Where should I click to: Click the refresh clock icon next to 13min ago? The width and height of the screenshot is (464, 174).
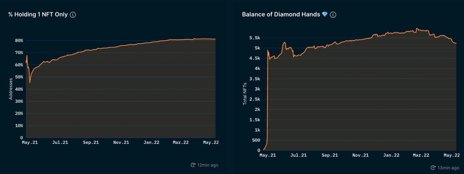point(433,168)
